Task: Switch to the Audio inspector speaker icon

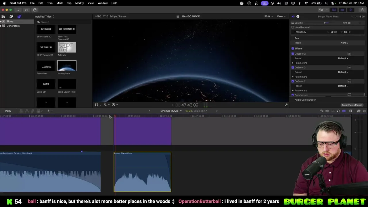Action: (x=293, y=16)
